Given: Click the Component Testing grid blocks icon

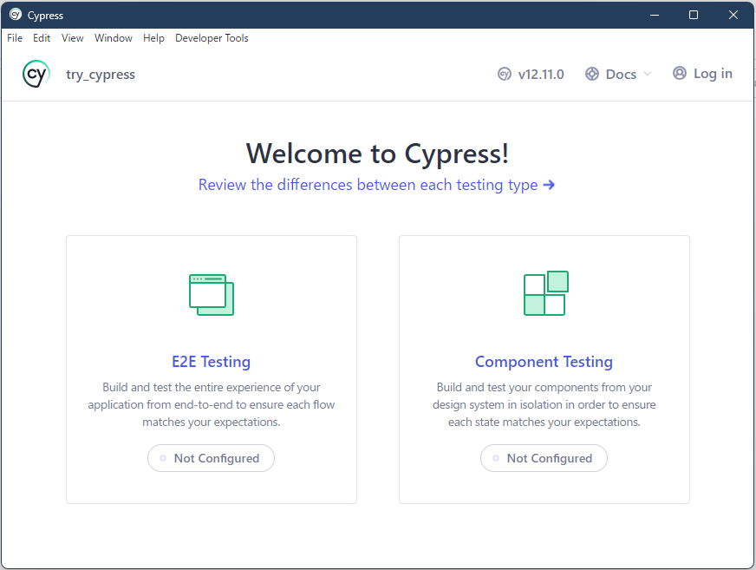Looking at the screenshot, I should (x=546, y=293).
